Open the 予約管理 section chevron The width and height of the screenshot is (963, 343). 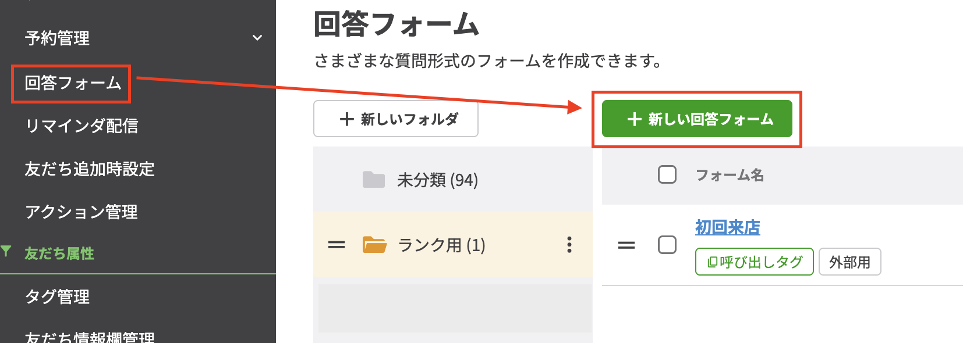pyautogui.click(x=256, y=38)
